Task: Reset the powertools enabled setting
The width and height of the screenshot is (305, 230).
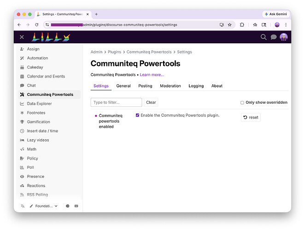Action: 251,118
